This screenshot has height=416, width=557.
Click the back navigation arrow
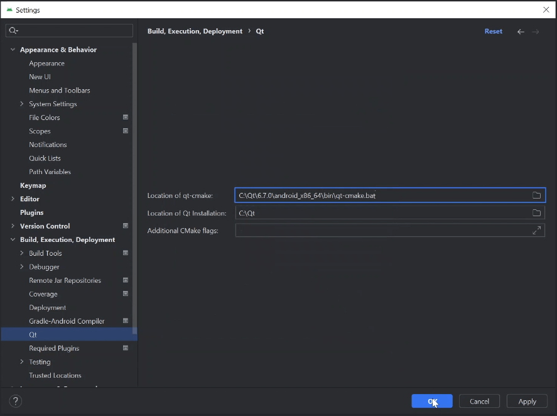[521, 31]
